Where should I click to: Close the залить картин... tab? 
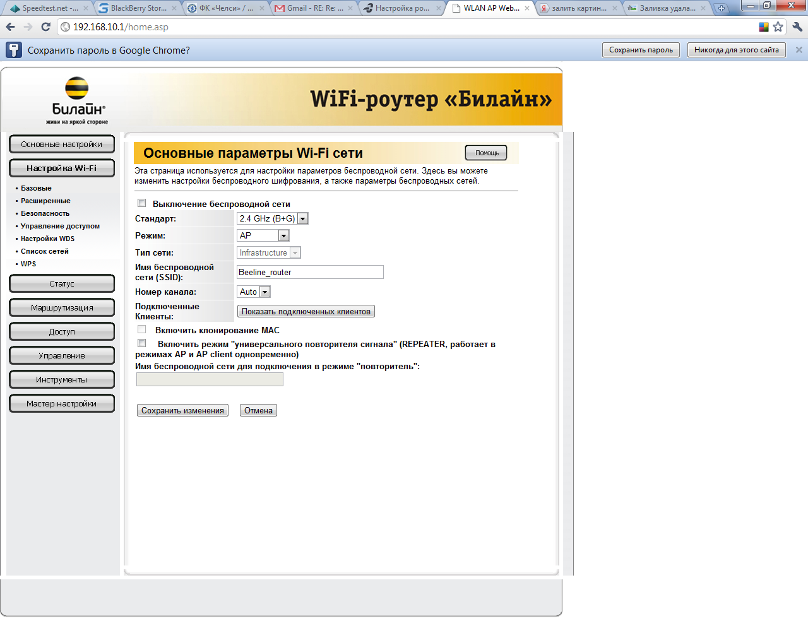pos(615,8)
